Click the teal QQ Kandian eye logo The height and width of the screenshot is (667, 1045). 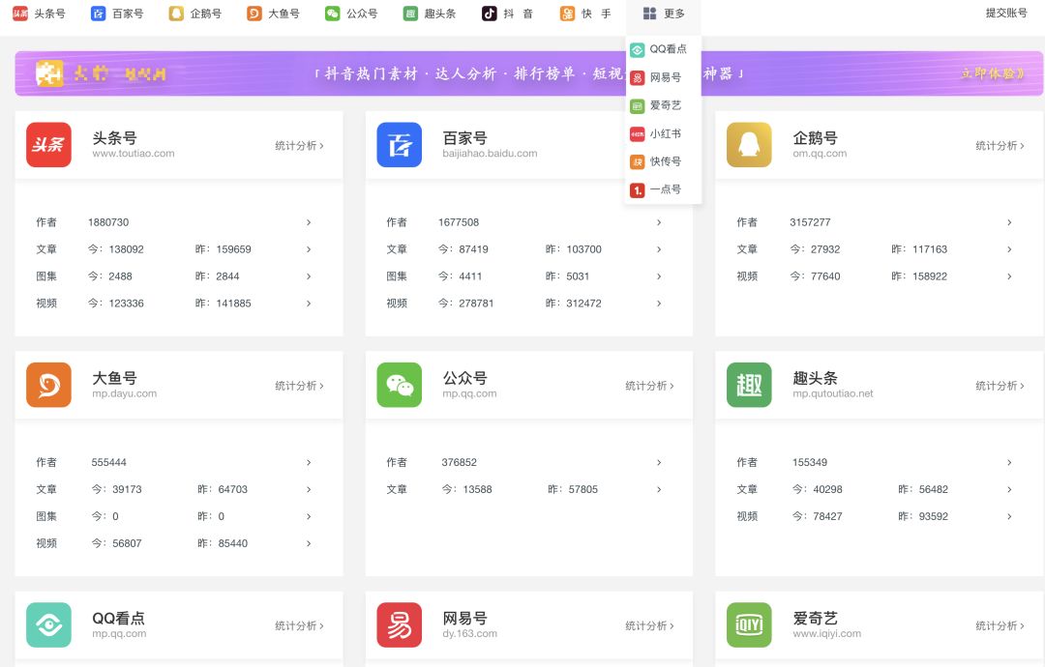click(48, 624)
